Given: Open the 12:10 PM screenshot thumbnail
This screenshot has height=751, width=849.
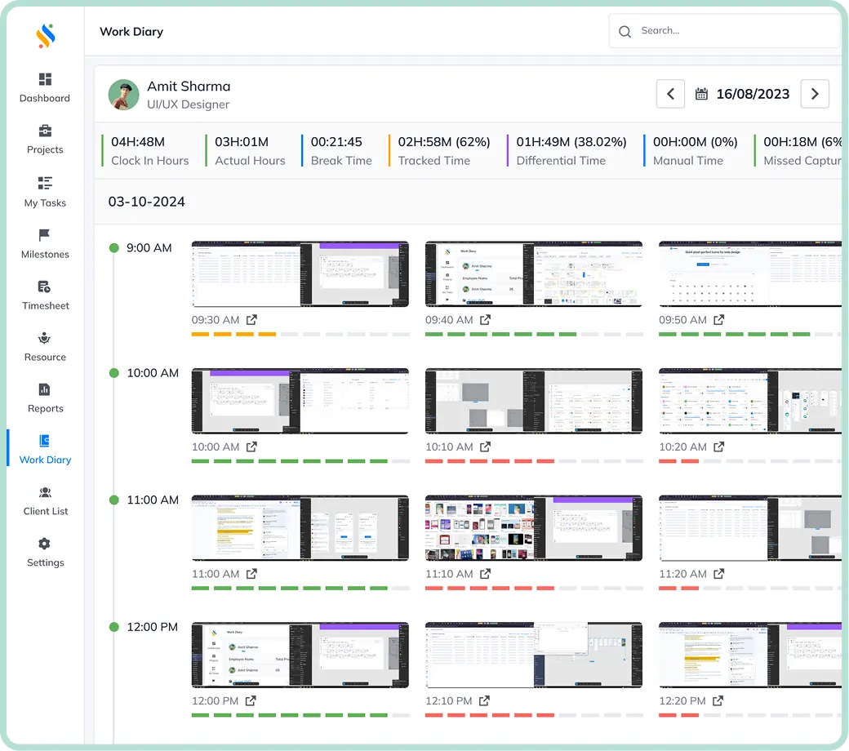Looking at the screenshot, I should point(534,655).
